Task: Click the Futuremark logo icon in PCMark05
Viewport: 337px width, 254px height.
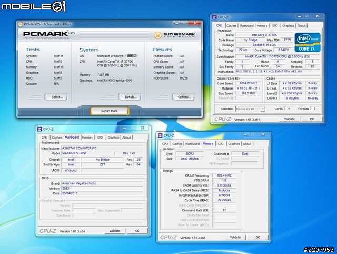Action: point(157,35)
